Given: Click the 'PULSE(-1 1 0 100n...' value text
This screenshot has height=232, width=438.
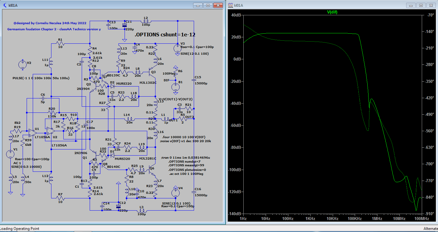Looking at the screenshot, I should point(41,78).
